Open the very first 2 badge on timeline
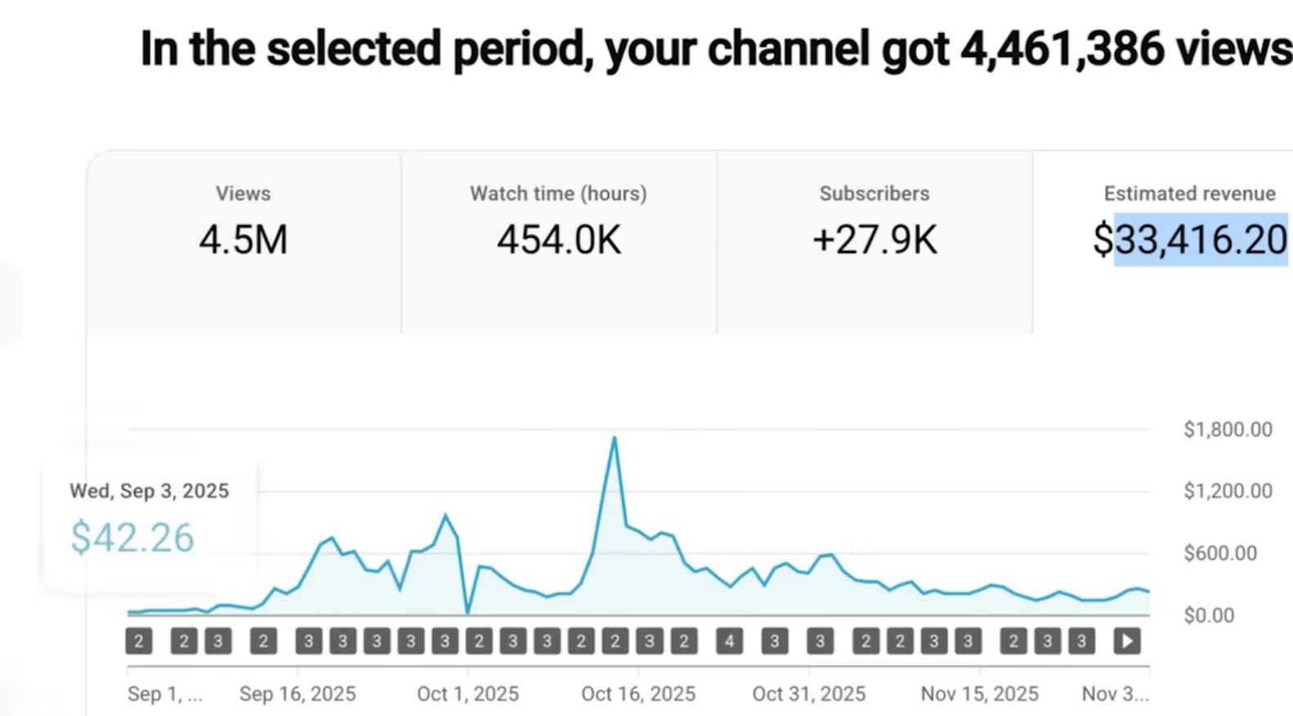 [139, 642]
